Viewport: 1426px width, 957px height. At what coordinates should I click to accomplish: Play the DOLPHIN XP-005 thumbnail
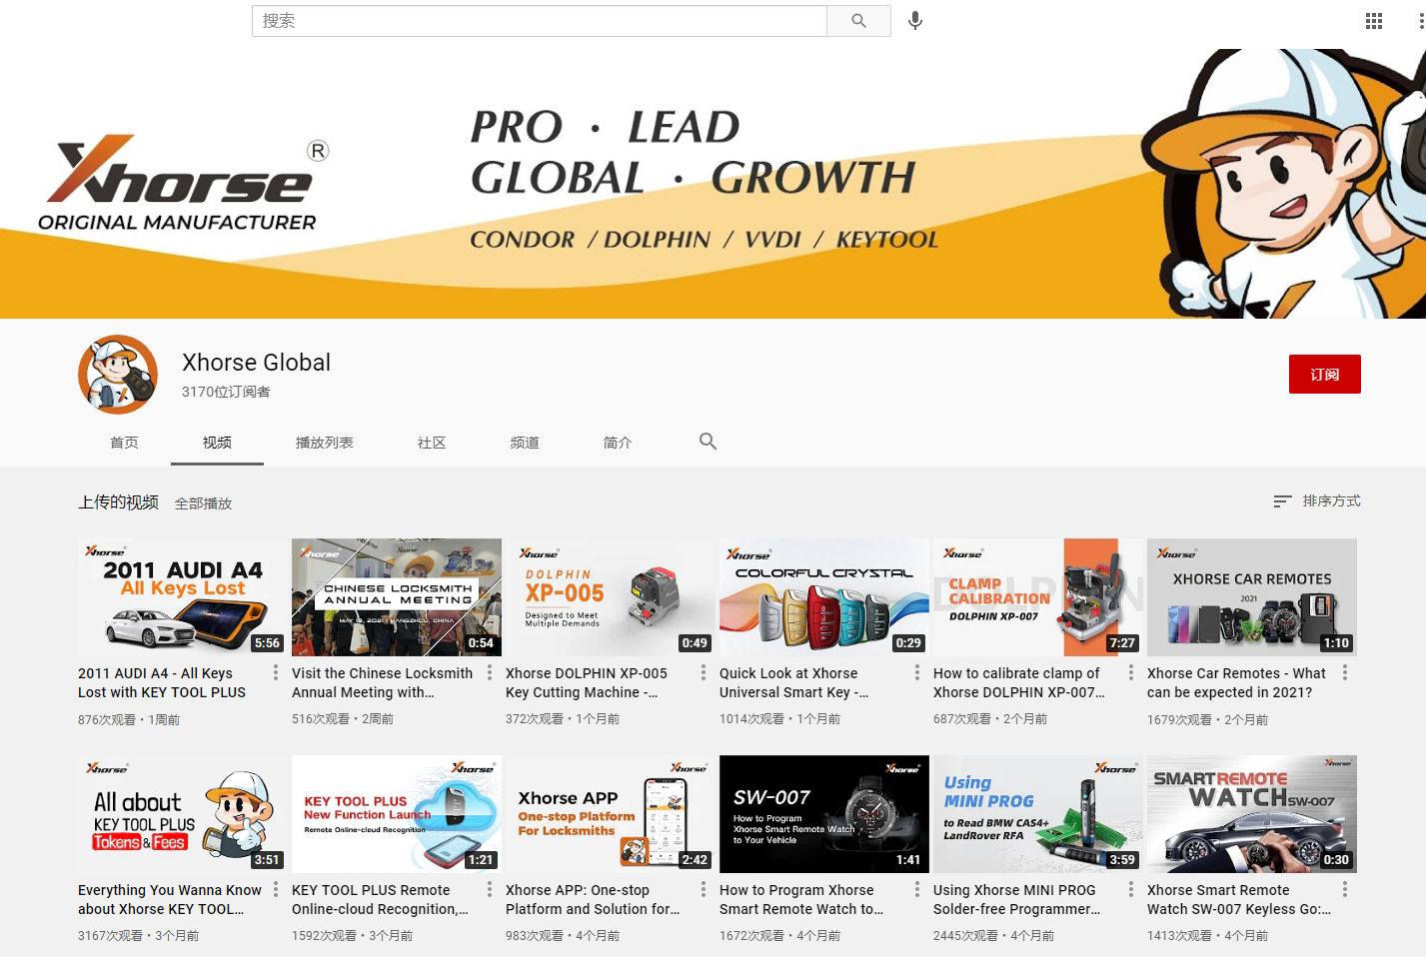[x=611, y=597]
